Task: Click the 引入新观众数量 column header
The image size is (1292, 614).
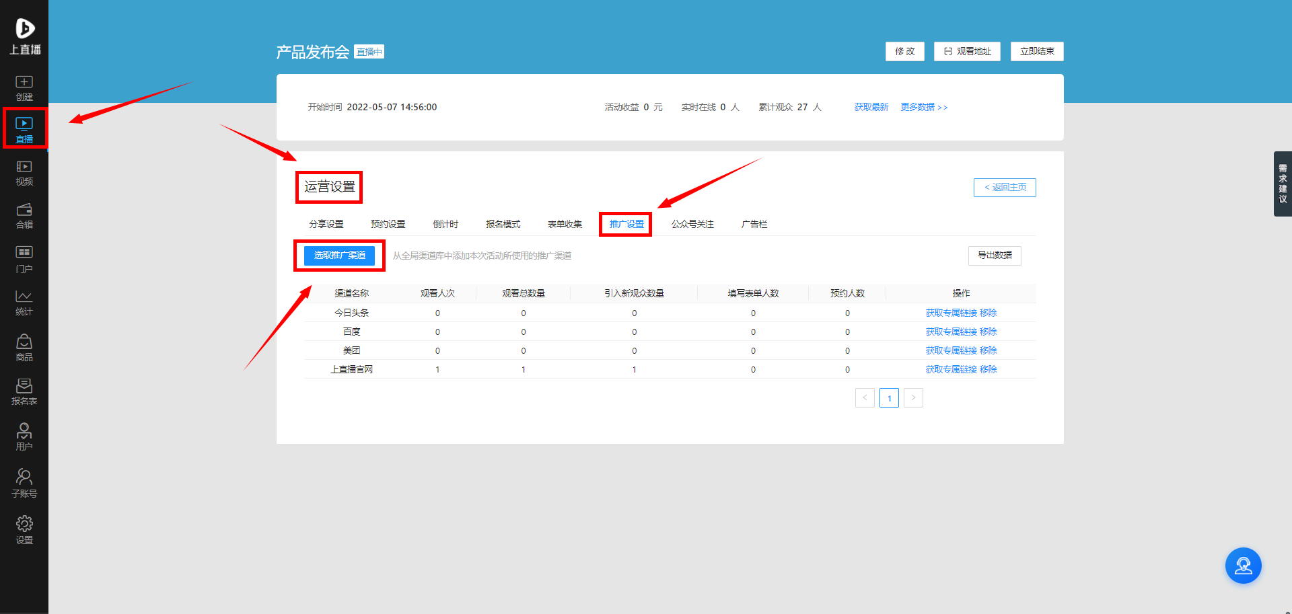Action: (x=634, y=293)
